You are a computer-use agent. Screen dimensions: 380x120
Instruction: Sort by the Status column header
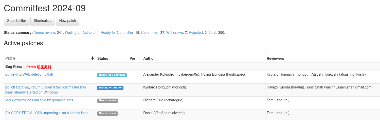click(103, 58)
